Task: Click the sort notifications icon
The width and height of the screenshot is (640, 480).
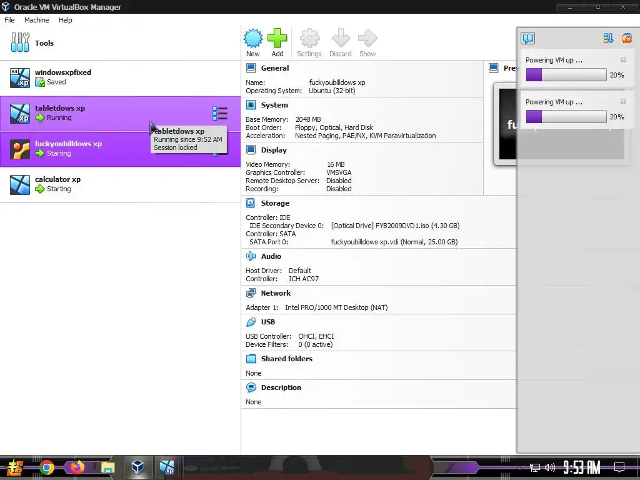Action: (608, 38)
